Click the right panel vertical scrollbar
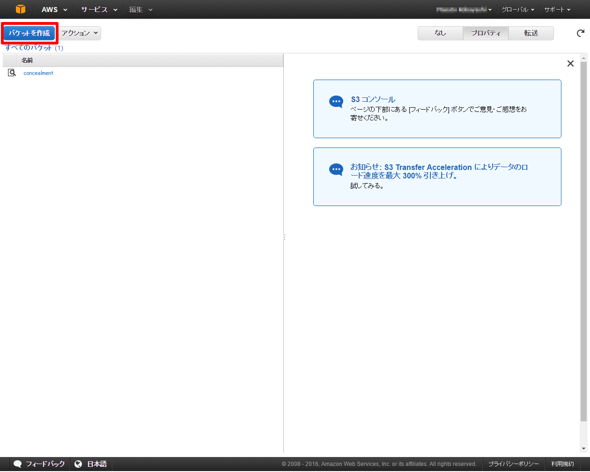590x472 pixels. pyautogui.click(x=583, y=241)
